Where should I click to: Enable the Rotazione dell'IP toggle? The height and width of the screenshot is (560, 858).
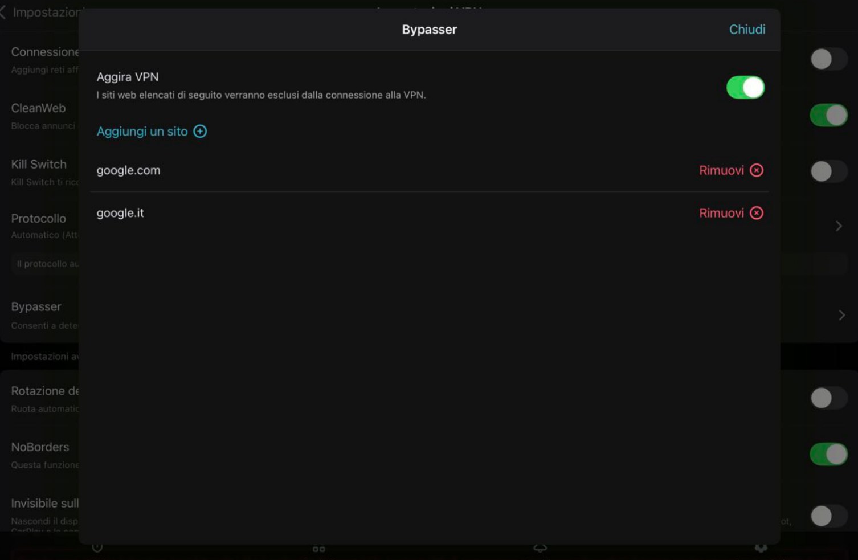pyautogui.click(x=828, y=398)
